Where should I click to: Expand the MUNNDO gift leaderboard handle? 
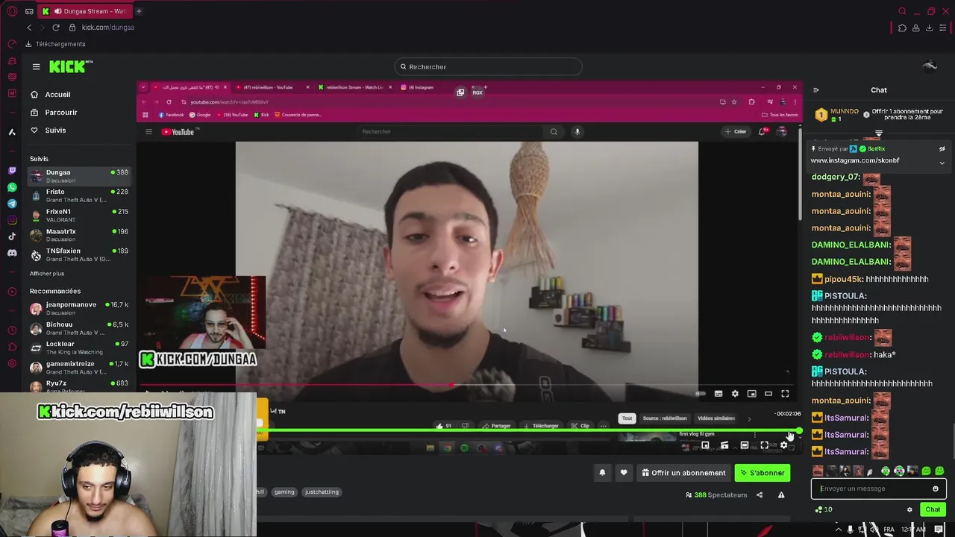(x=878, y=134)
